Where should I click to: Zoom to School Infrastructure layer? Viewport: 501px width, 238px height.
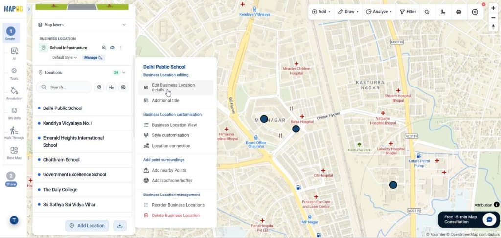(x=104, y=48)
